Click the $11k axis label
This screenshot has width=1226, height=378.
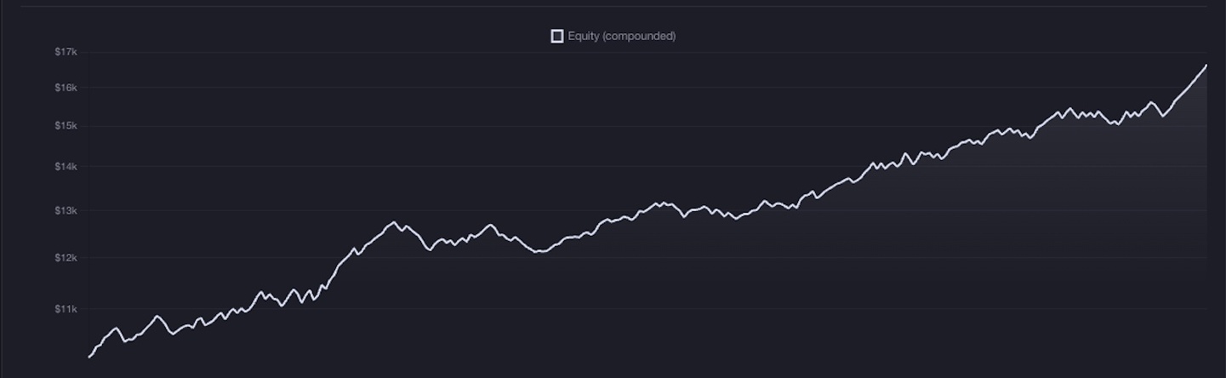click(x=66, y=309)
